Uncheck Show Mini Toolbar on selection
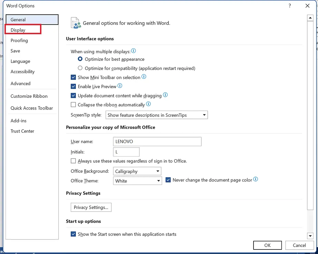 [73, 77]
